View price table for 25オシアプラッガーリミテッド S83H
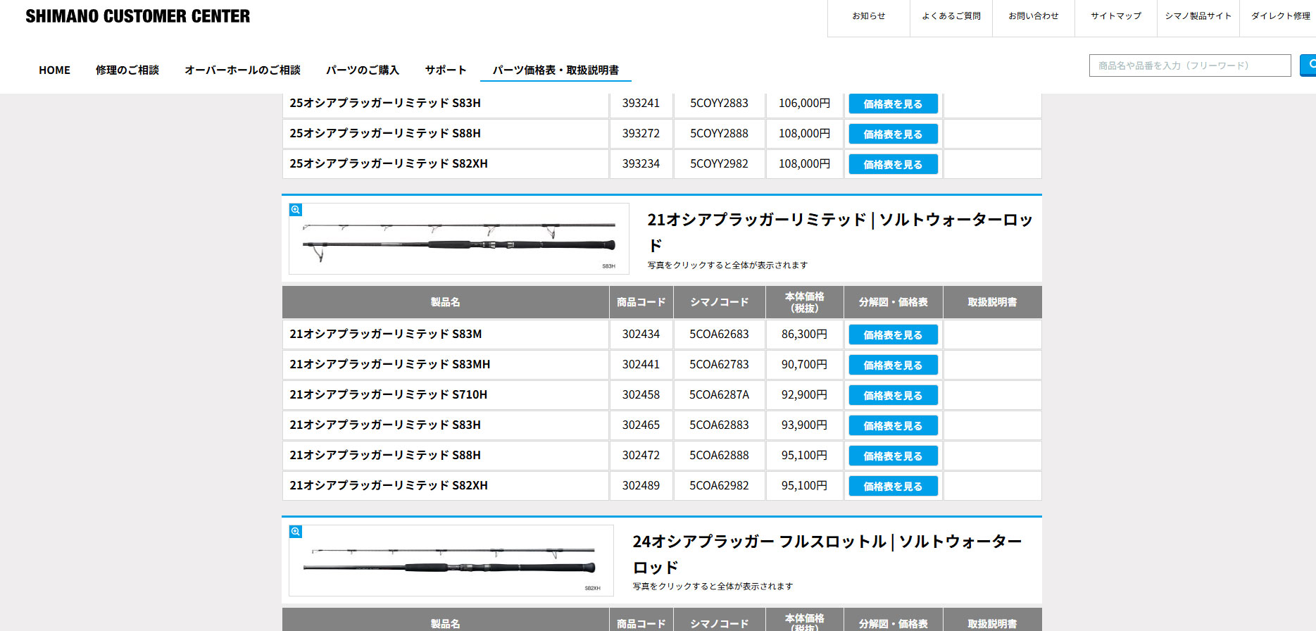Screen dimensions: 1316x631 tap(893, 104)
